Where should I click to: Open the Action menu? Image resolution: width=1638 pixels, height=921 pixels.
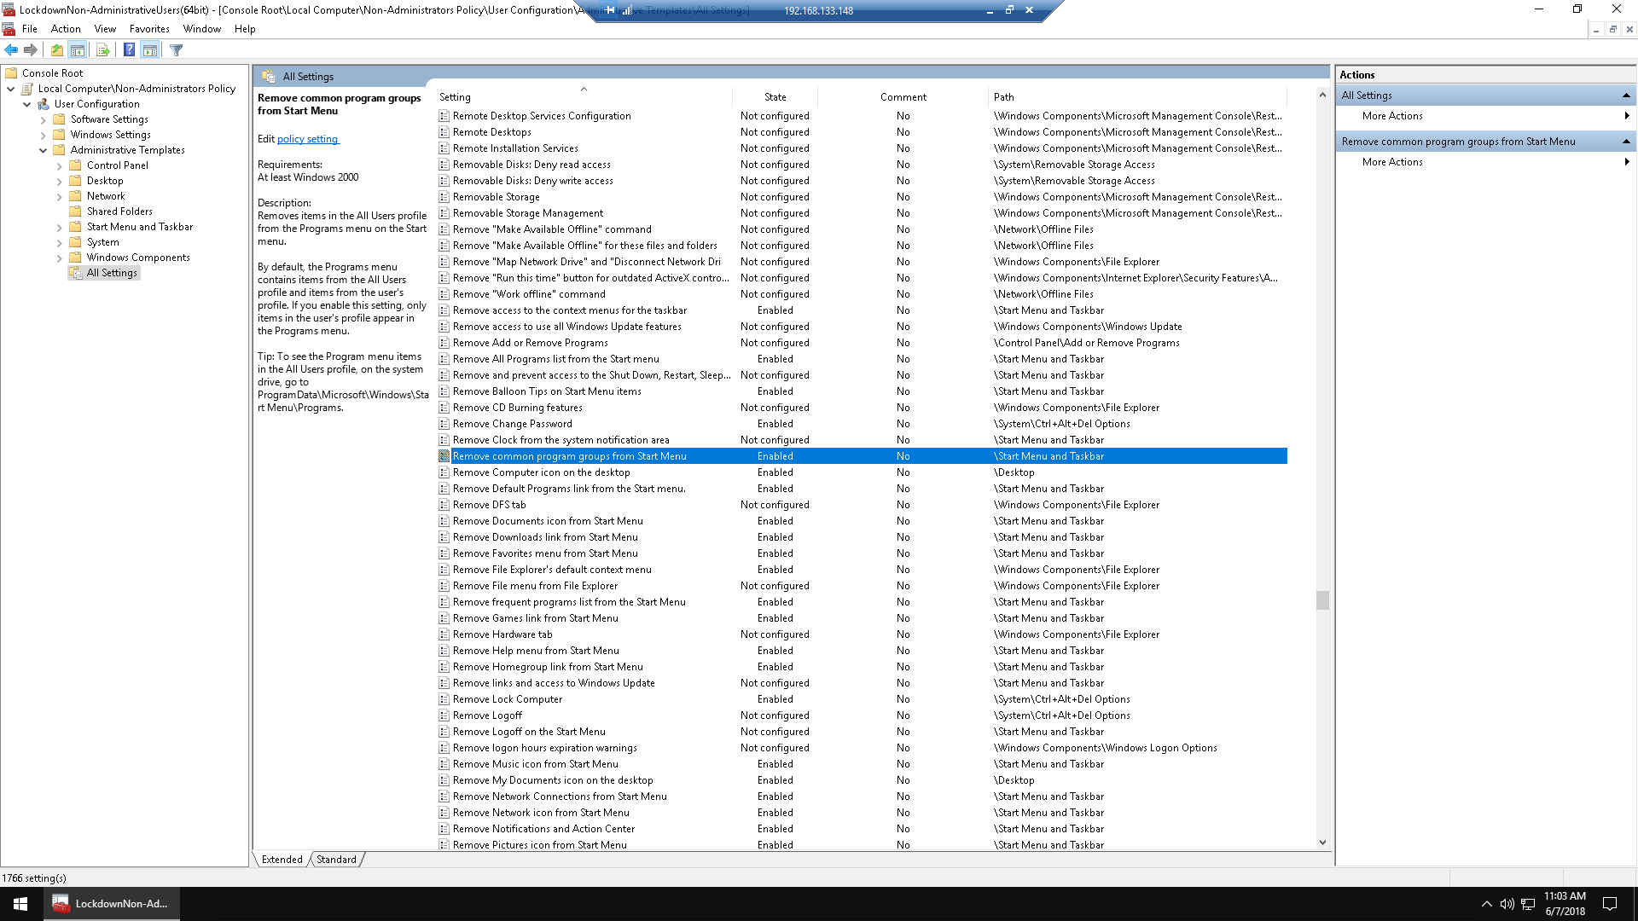[x=66, y=29]
